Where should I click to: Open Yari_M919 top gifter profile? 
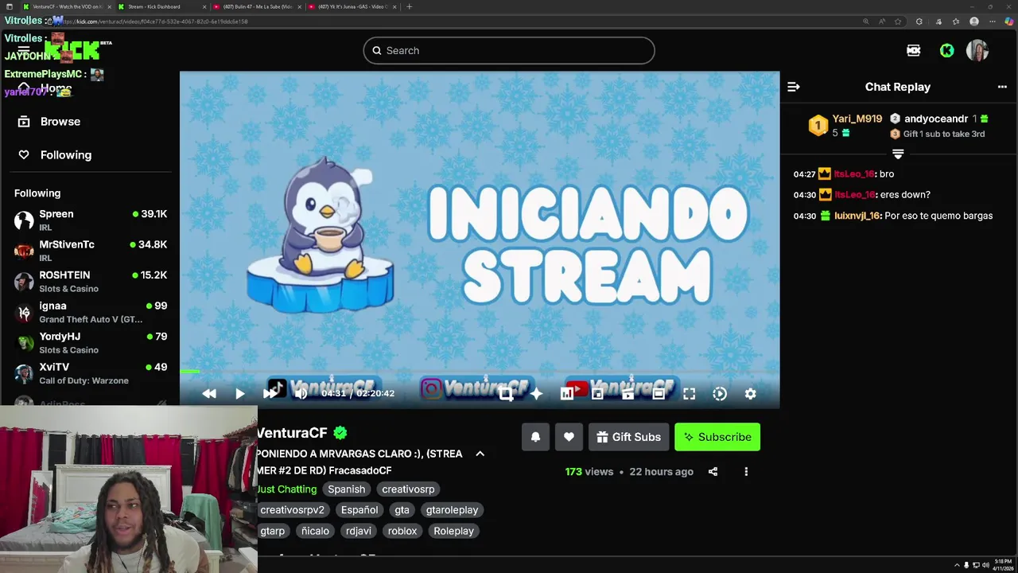(857, 119)
